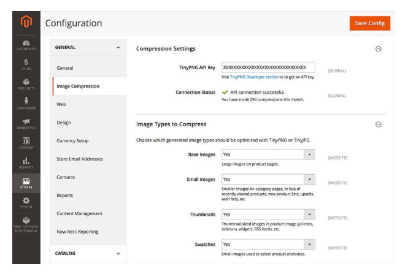Click 'Small images used to select product attributes' note
This screenshot has height=274, width=408.
tap(263, 254)
